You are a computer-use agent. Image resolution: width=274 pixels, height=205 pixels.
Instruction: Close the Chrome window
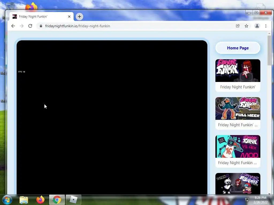pyautogui.click(x=266, y=13)
